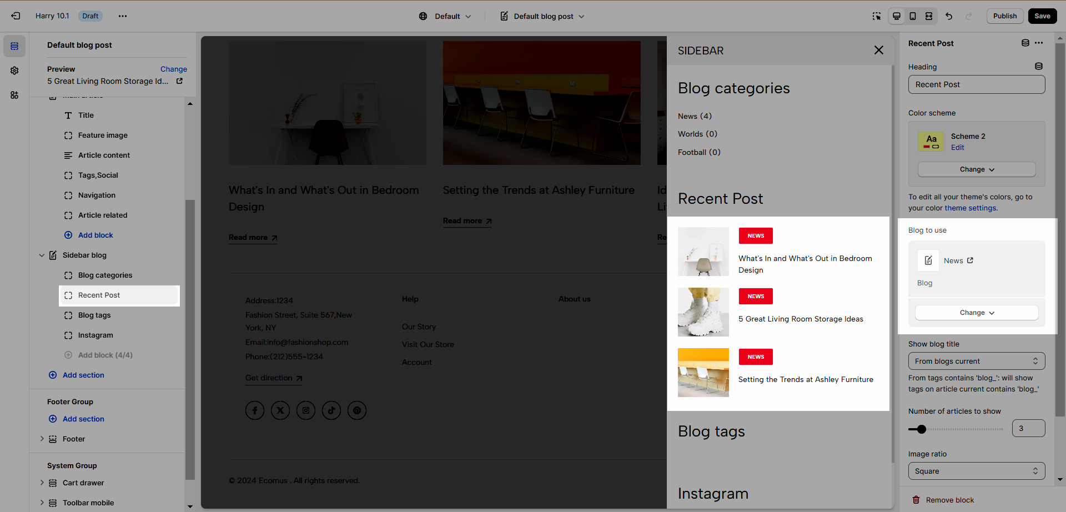The width and height of the screenshot is (1066, 512).
Task: Collapse the Sidebar blog section
Action: click(x=42, y=255)
